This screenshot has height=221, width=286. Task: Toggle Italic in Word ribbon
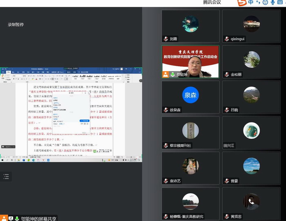tap(16, 79)
